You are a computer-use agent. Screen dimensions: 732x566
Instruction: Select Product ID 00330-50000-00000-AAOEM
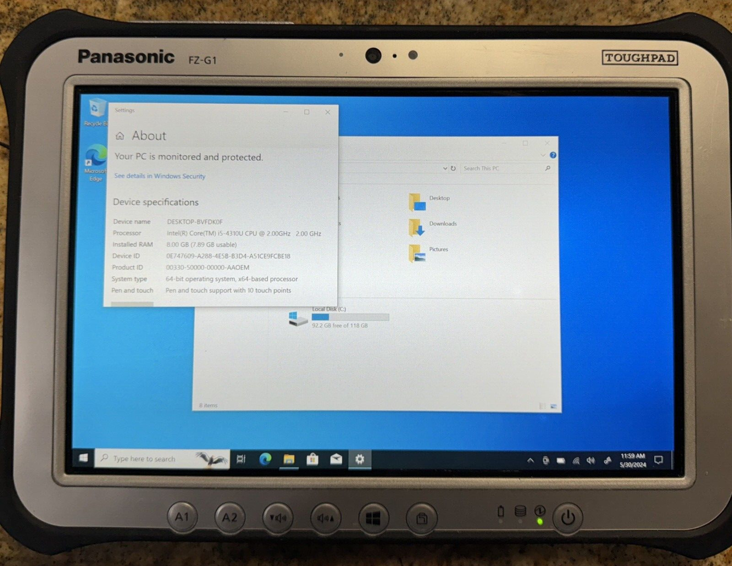point(207,268)
